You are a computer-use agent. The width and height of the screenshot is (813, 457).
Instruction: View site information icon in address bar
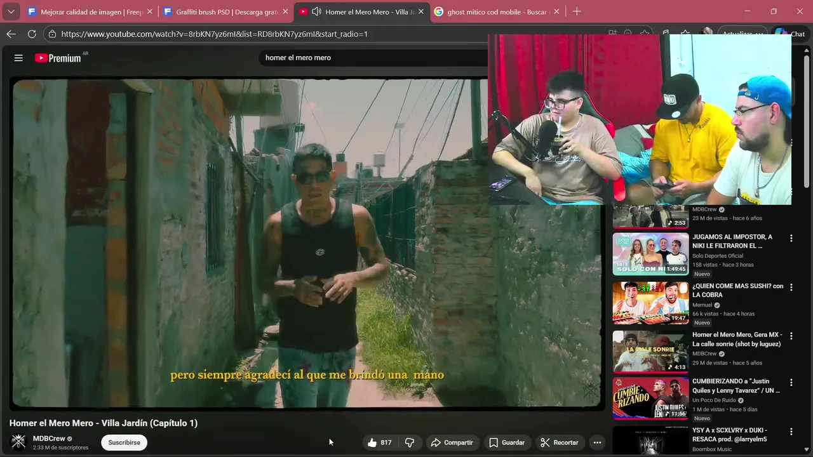tap(53, 34)
